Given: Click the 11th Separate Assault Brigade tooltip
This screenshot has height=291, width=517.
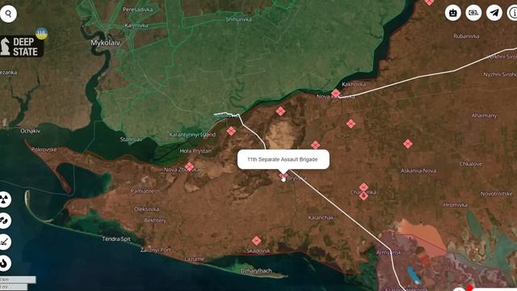Looking at the screenshot, I should 284,159.
